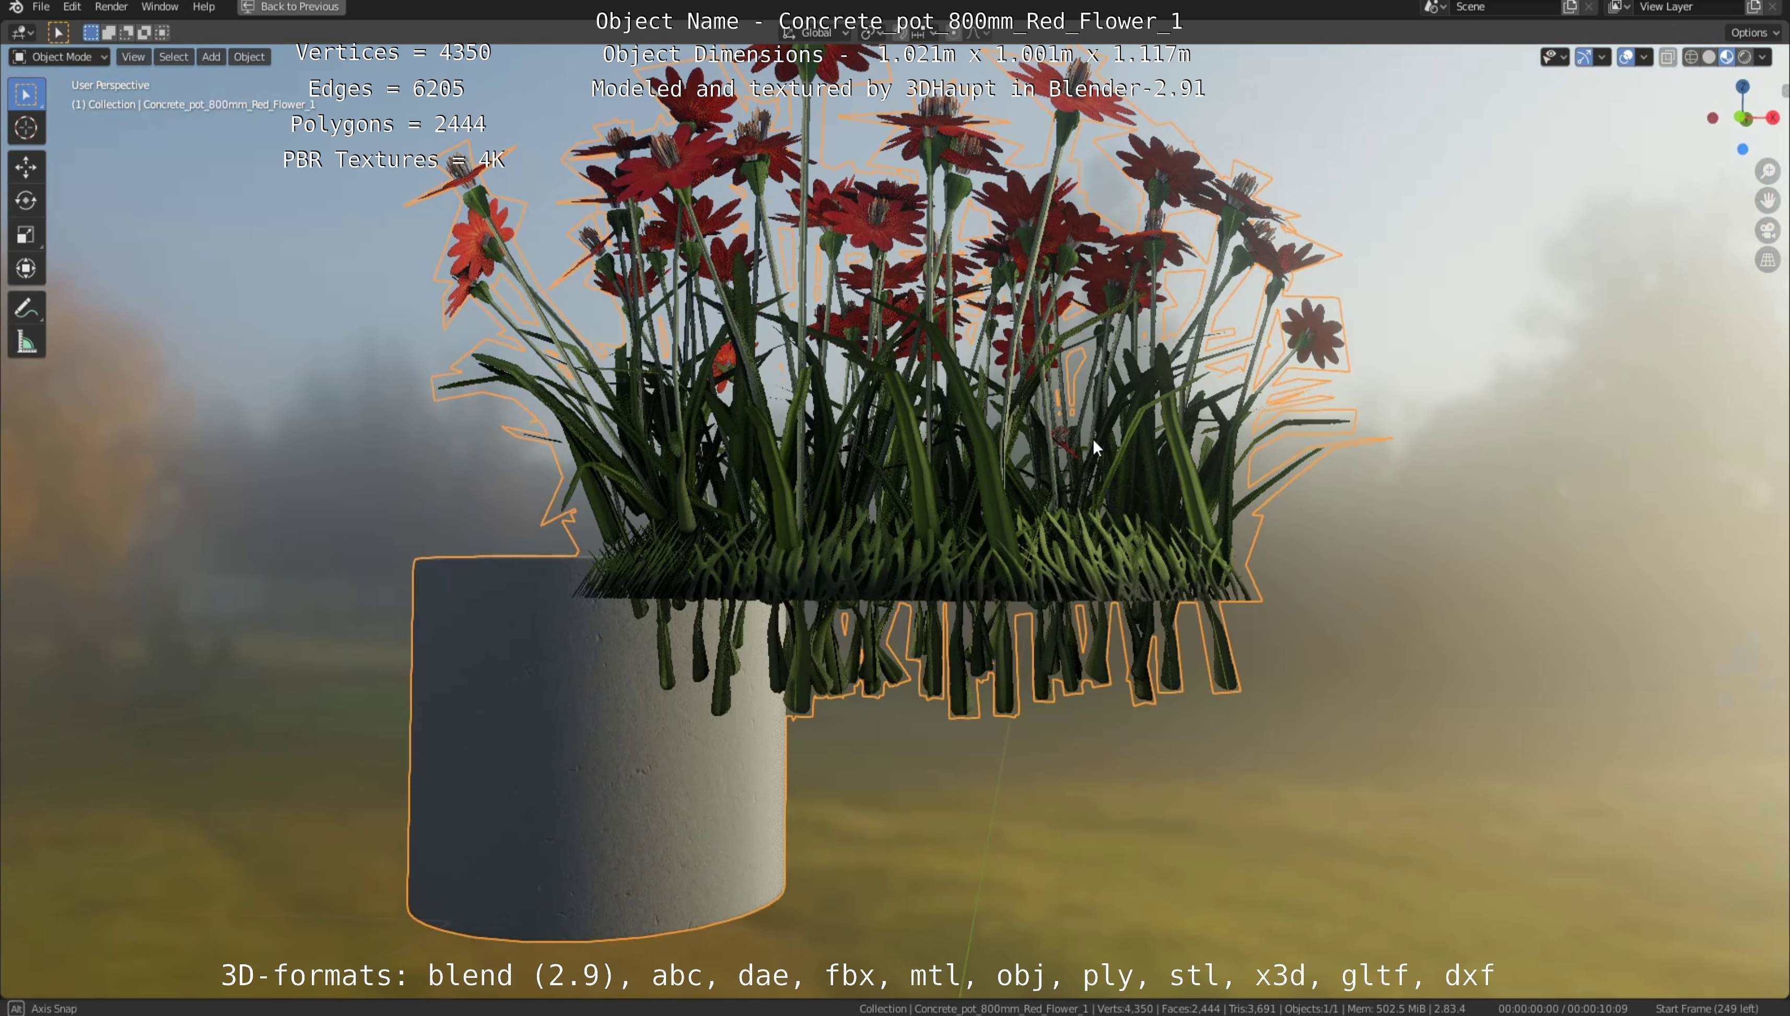Click the X axis on navigation gizmo

(x=1774, y=118)
